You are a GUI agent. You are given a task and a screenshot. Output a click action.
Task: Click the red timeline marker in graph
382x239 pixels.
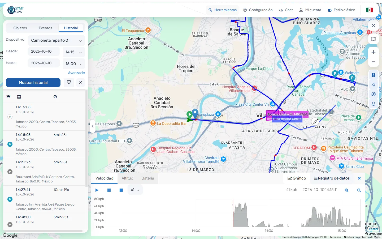click(x=233, y=213)
